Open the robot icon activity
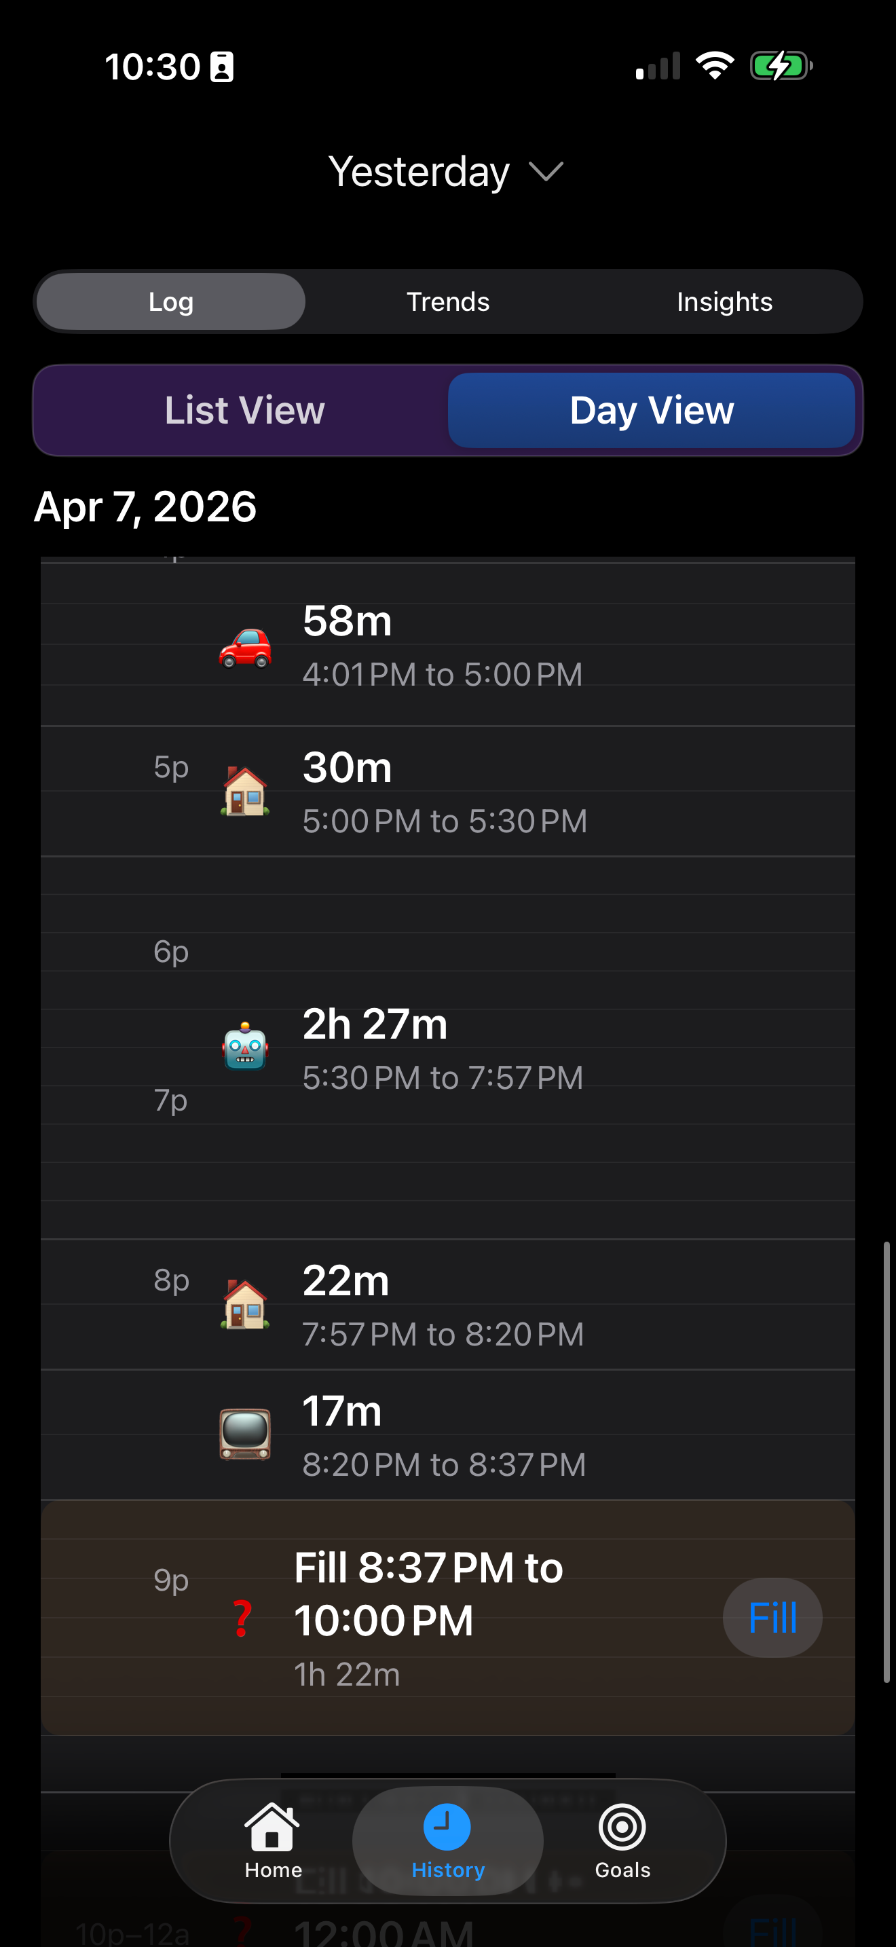The image size is (896, 1947). pos(245,1047)
